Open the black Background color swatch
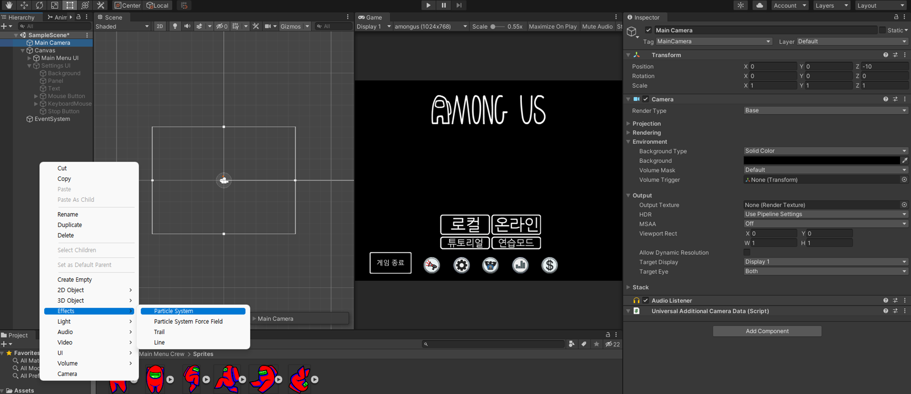911x394 pixels. pos(821,161)
